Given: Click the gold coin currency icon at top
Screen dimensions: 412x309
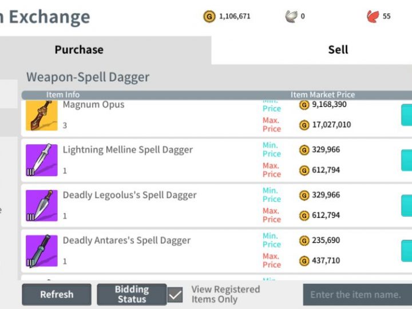Looking at the screenshot, I should click(x=209, y=17).
